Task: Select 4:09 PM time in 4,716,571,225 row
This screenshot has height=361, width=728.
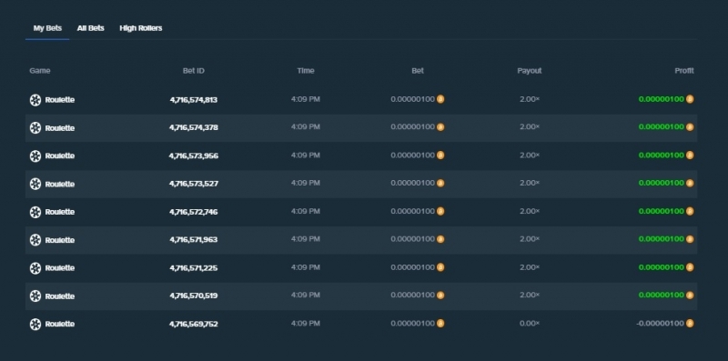Action: coord(306,267)
